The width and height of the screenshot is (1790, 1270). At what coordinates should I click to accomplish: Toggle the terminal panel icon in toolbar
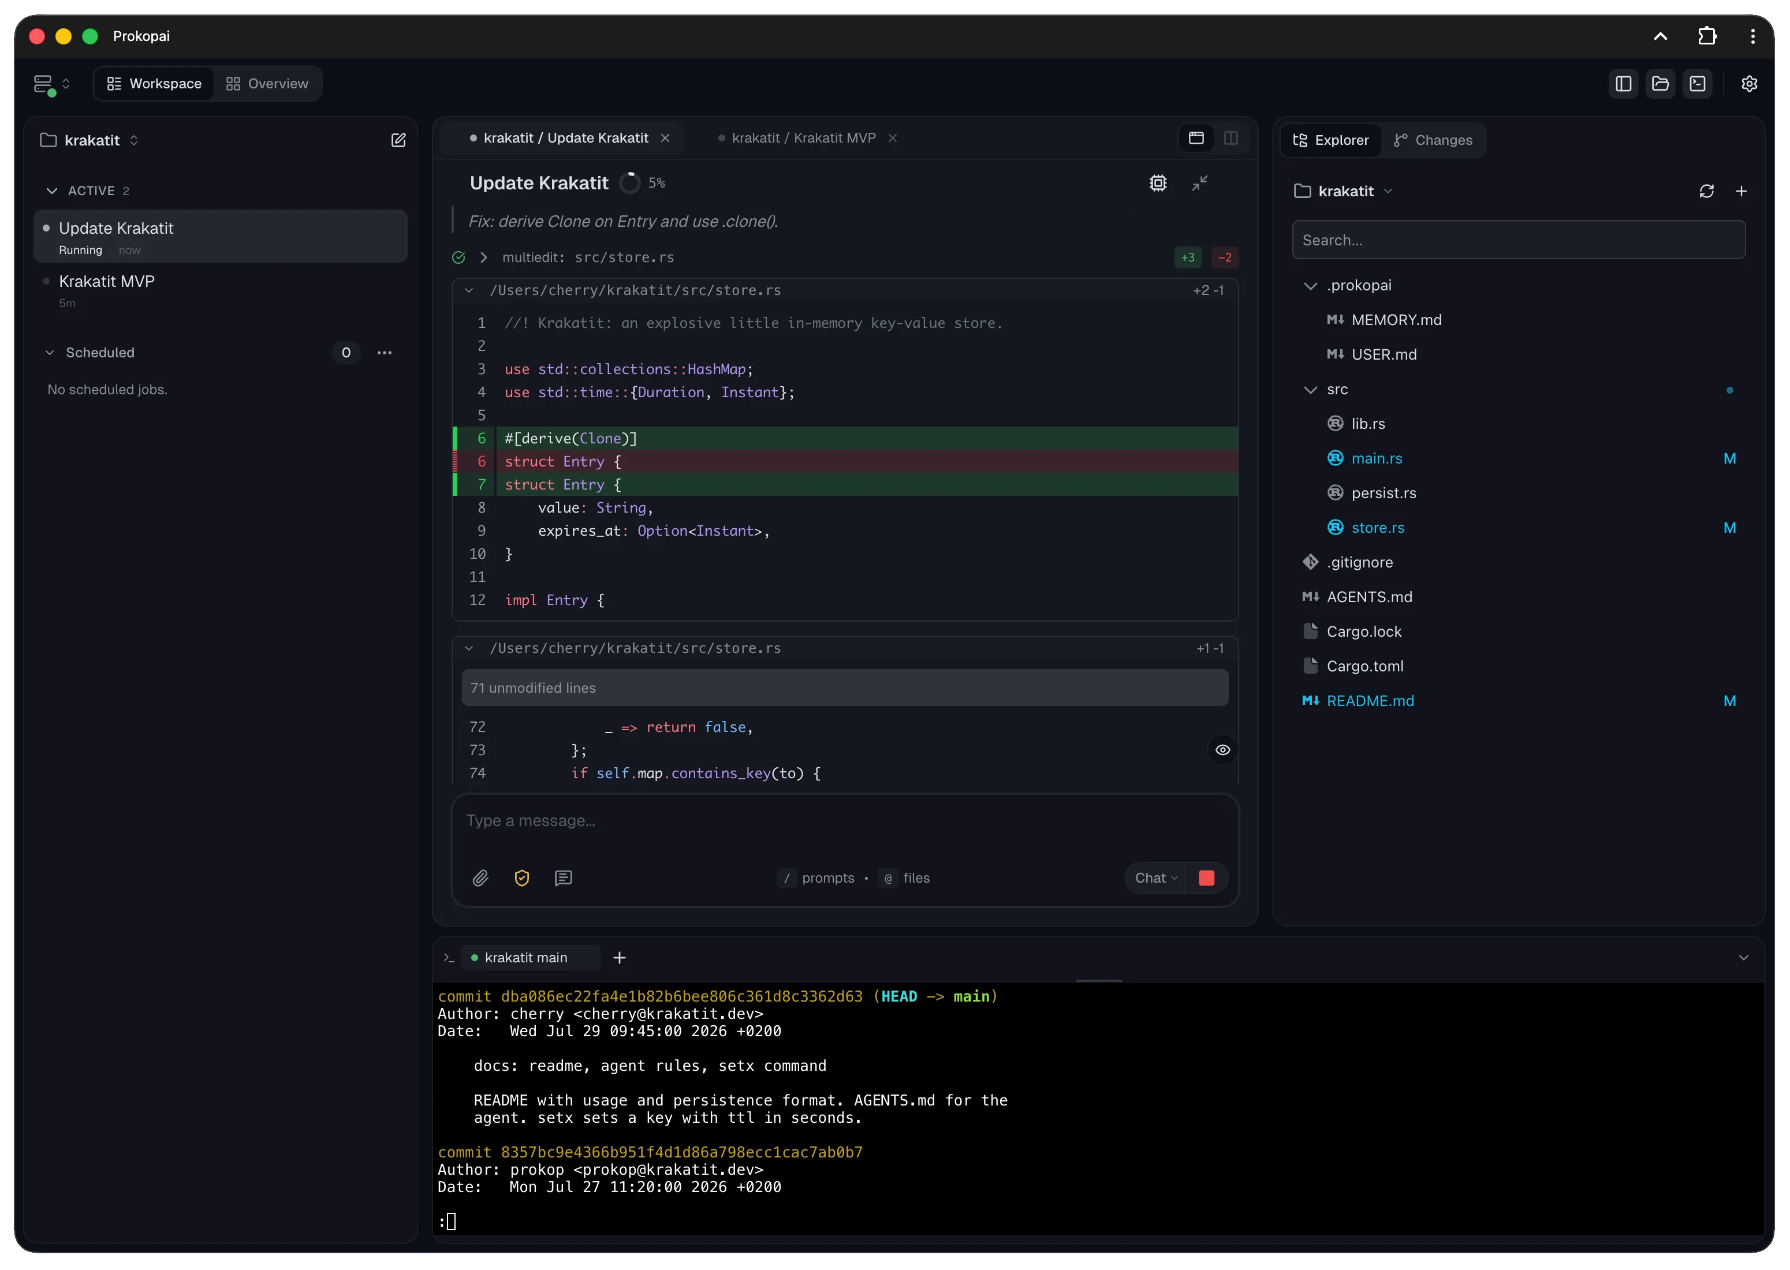(1698, 84)
